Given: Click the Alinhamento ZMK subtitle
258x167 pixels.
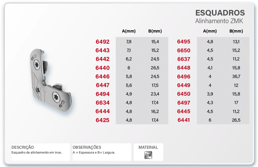Looking at the screenshot, I should click(219, 21).
